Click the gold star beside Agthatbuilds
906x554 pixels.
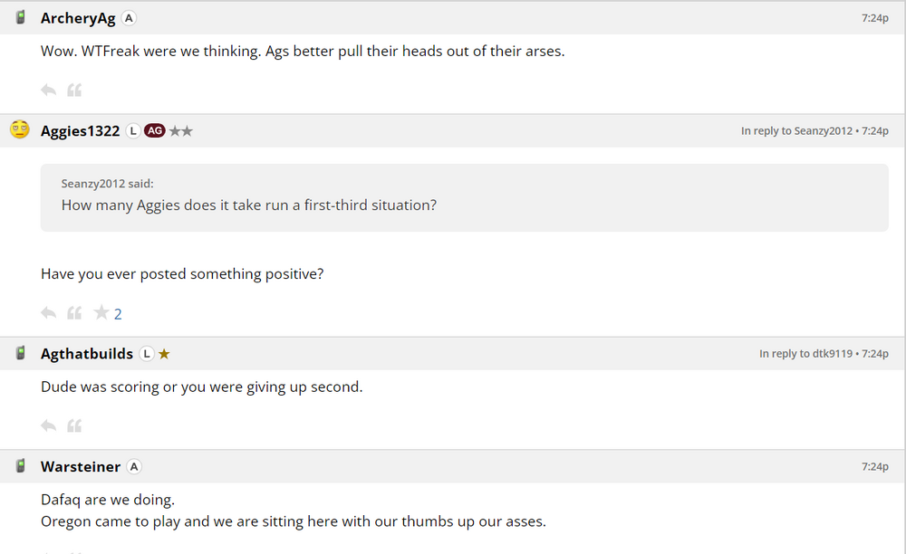click(164, 354)
